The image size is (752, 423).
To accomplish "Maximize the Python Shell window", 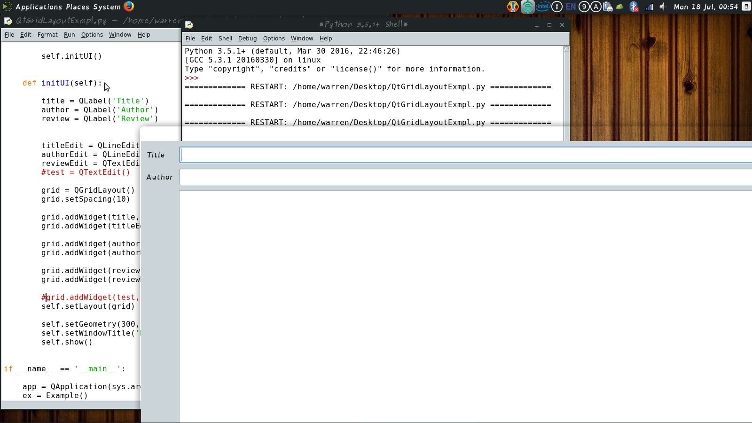I will point(549,25).
